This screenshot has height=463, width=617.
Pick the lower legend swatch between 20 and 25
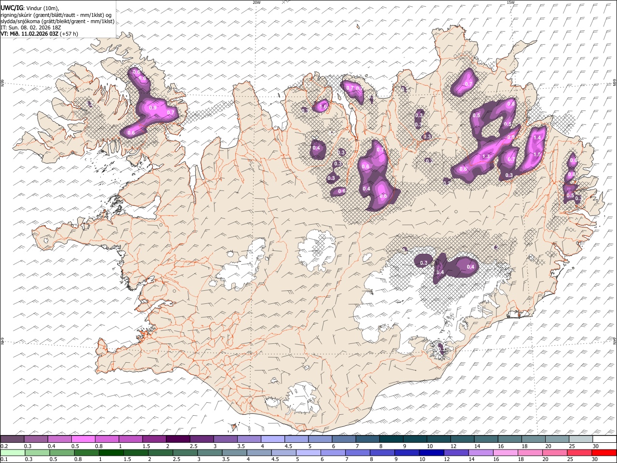(554, 452)
